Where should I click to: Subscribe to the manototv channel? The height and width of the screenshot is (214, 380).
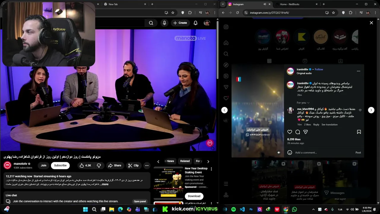point(60,166)
